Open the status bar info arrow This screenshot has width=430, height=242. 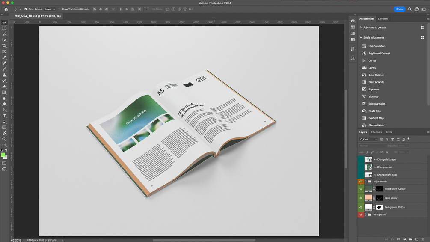click(62, 240)
